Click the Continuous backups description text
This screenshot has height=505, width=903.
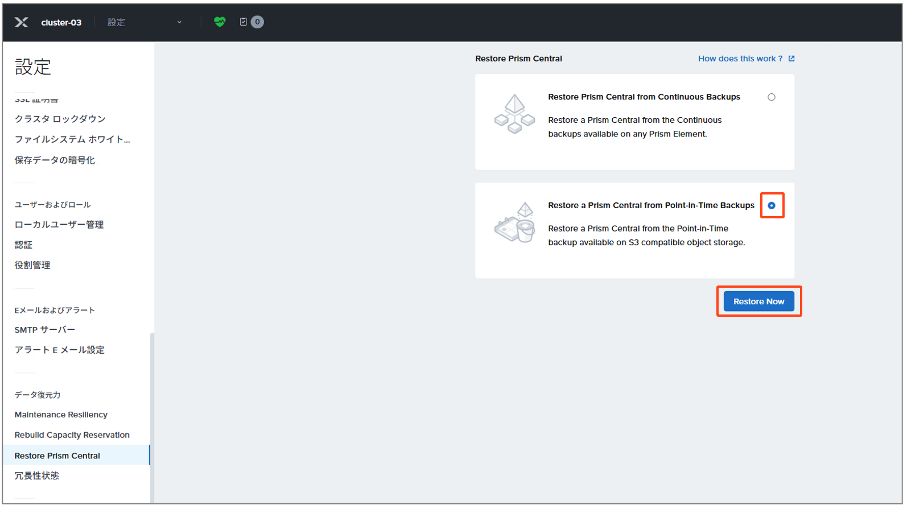tap(634, 127)
